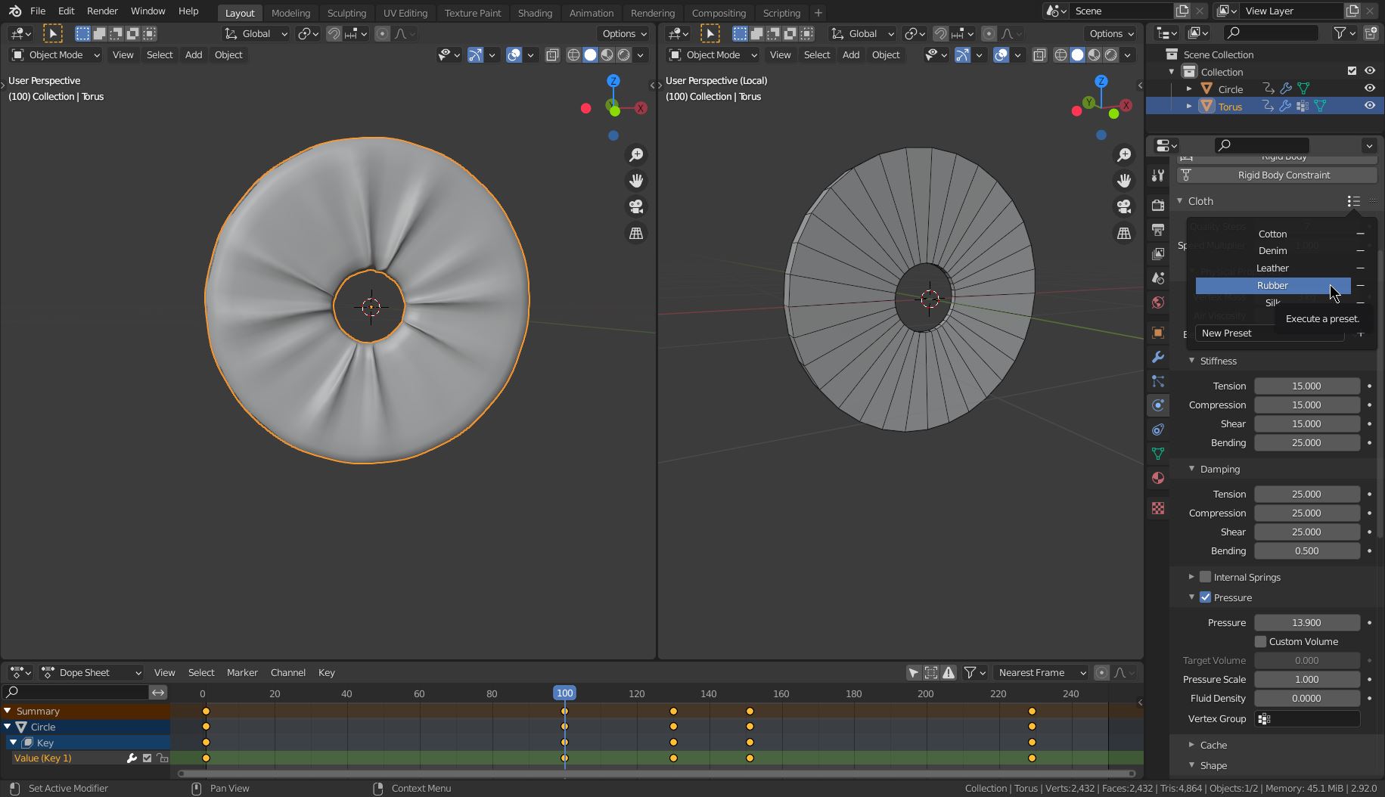Select the Leather preset
Viewport: 1385px width, 797px height.
pos(1272,268)
